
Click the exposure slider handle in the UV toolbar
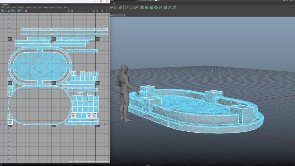click(x=102, y=11)
